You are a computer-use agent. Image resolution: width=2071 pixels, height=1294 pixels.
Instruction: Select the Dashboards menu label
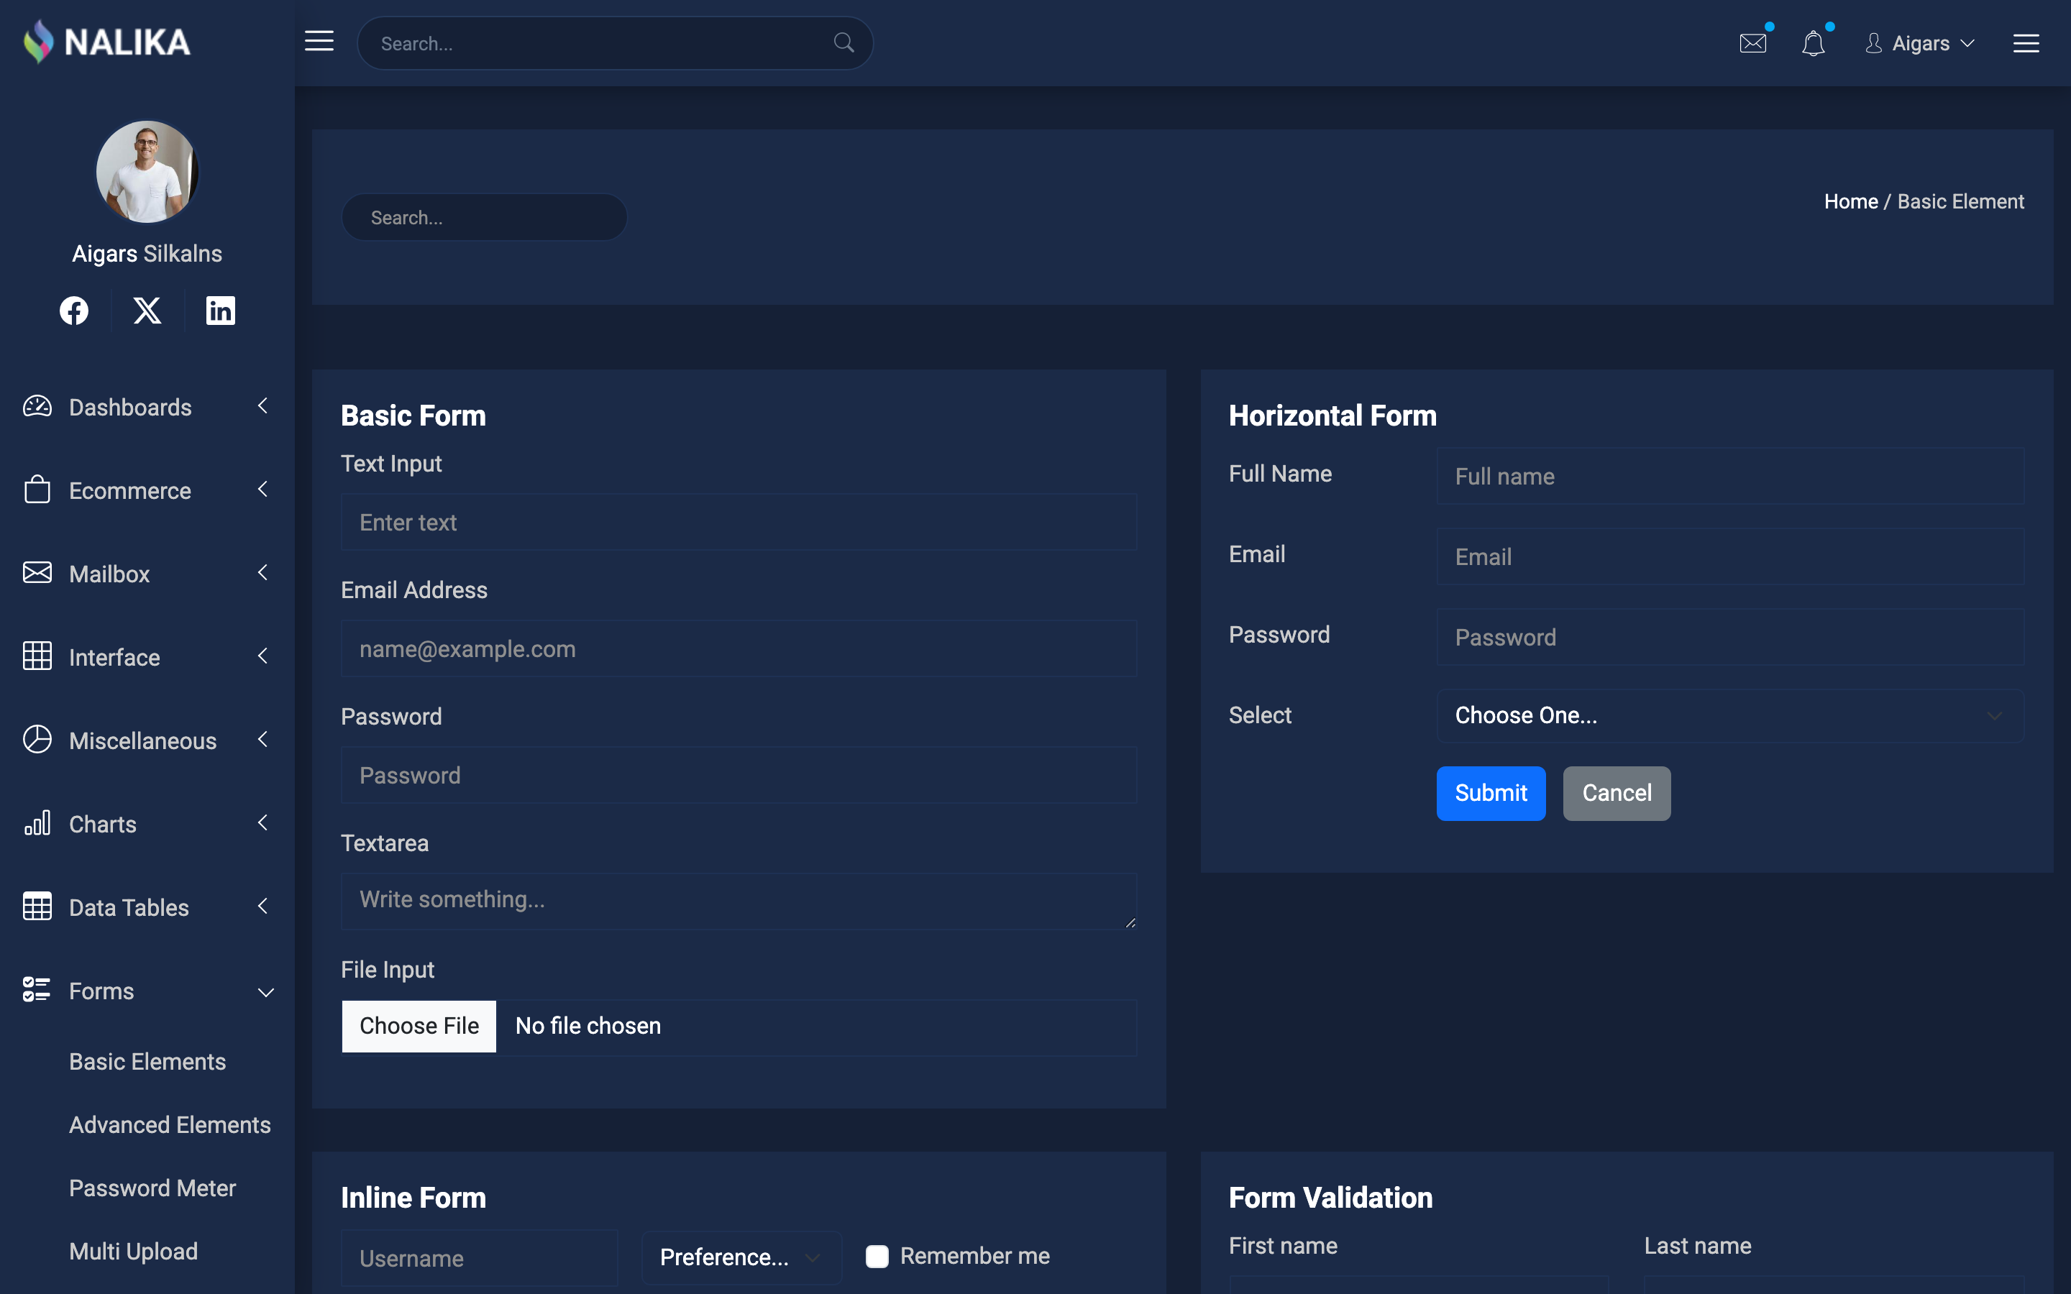pos(130,406)
